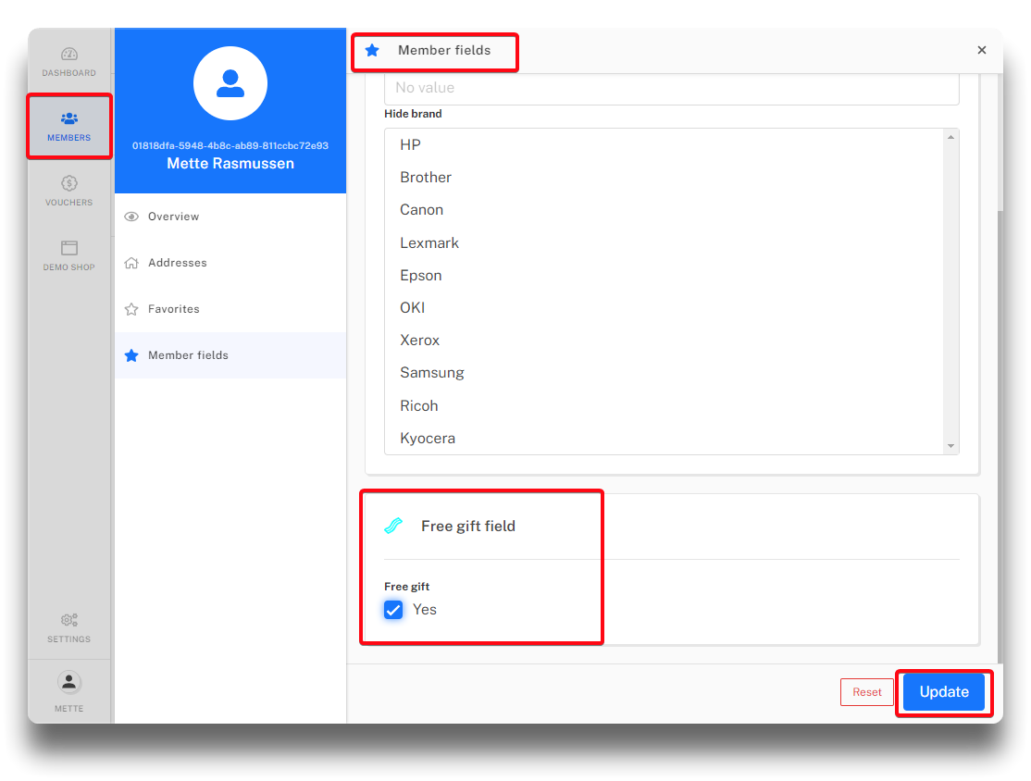The width and height of the screenshot is (1031, 781).
Task: Select the Members people icon
Action: pos(69,118)
